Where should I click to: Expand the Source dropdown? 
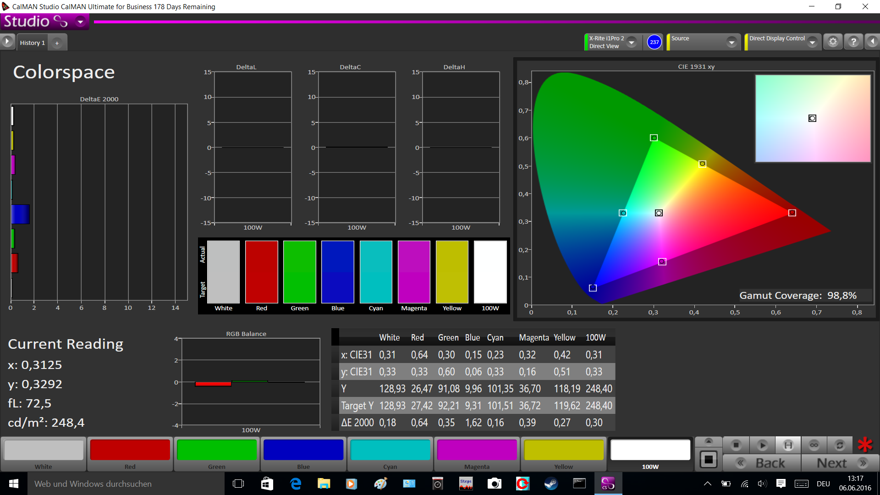tap(731, 42)
